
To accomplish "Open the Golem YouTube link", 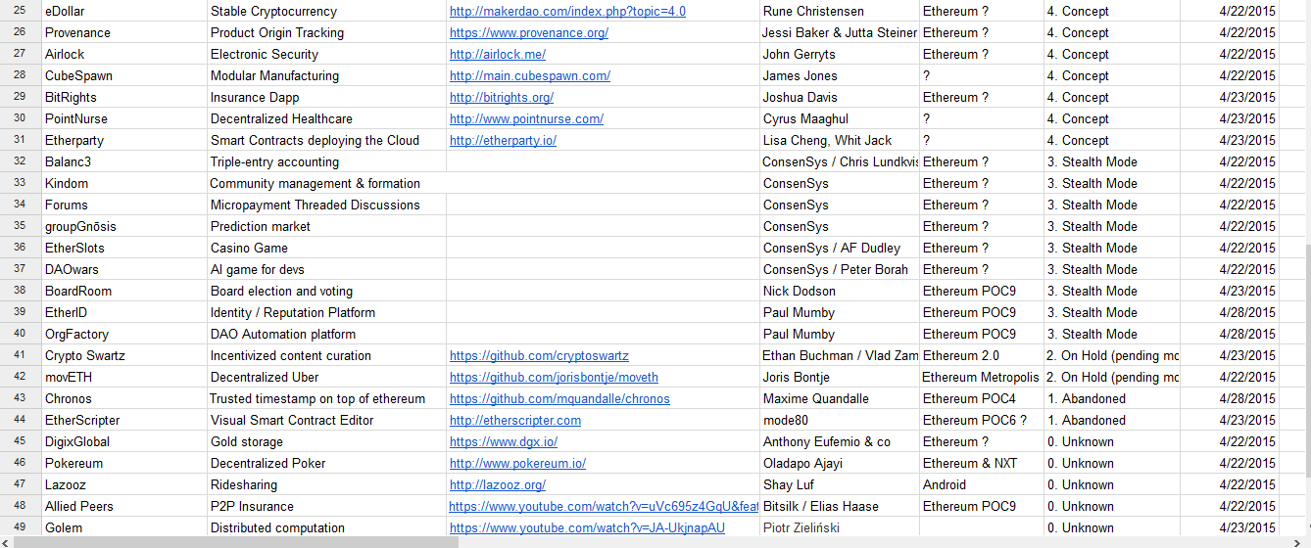I will point(587,528).
